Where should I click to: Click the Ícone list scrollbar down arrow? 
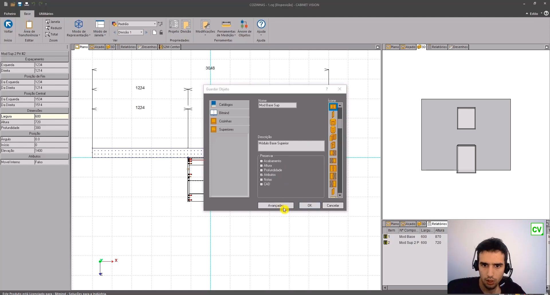coord(340,196)
